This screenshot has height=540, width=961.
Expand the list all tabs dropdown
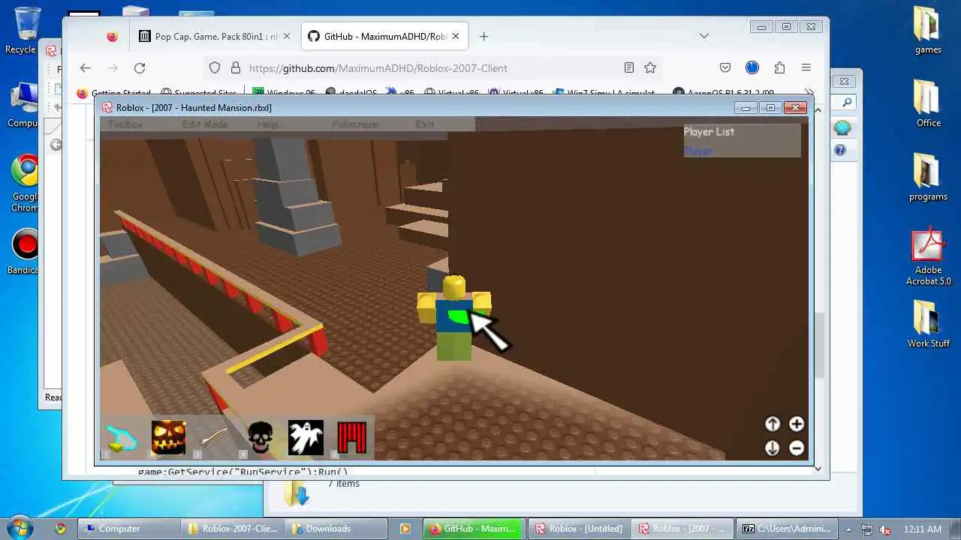(x=703, y=36)
